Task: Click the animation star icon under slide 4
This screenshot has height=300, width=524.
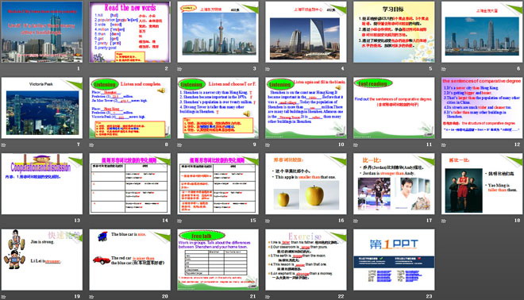Action: coord(268,69)
